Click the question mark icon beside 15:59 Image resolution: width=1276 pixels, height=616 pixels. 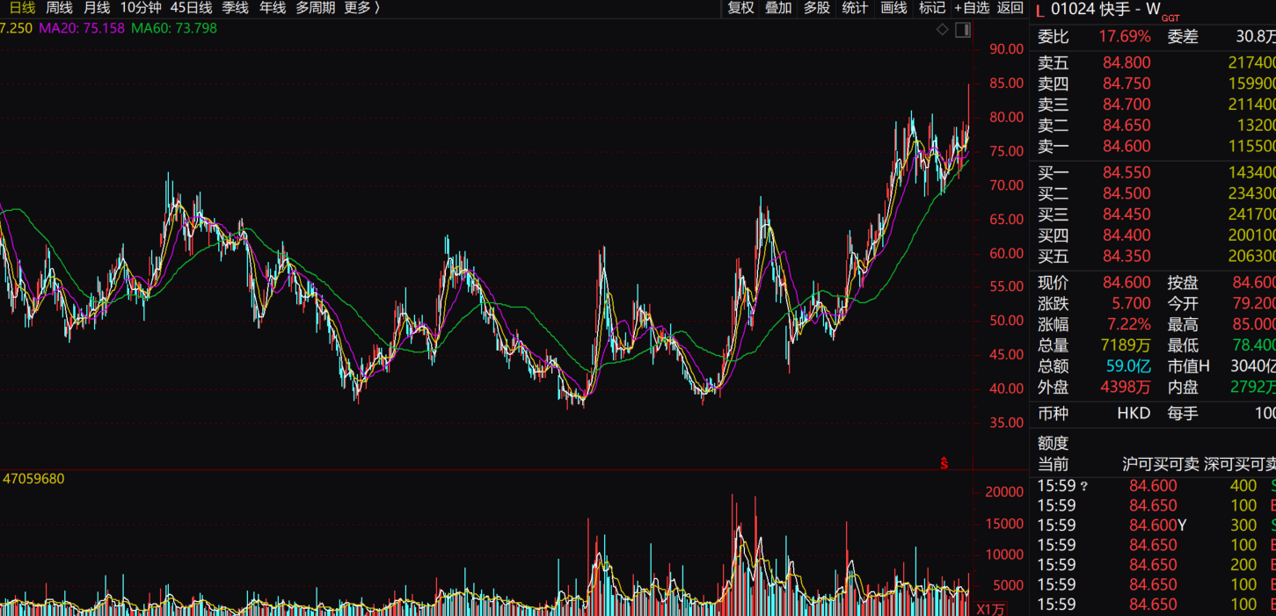[x=1083, y=486]
